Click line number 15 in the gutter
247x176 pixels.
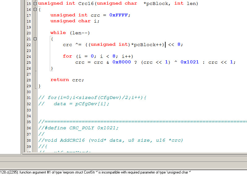tap(28, 4)
